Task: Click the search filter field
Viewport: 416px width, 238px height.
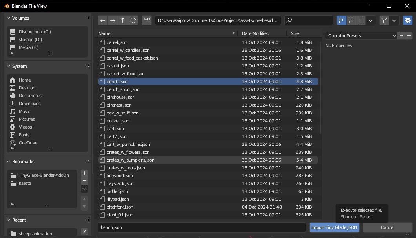Action: click(309, 20)
